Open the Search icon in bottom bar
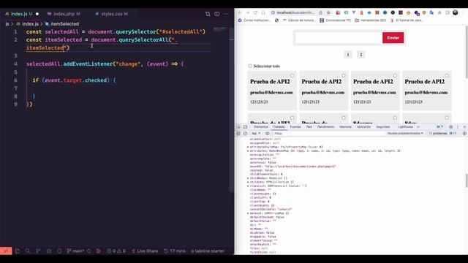Image resolution: width=468 pixels, height=263 pixels. click(x=28, y=251)
